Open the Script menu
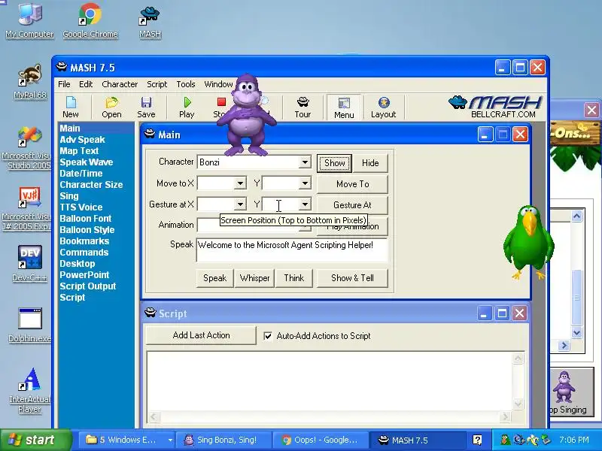 click(x=157, y=84)
